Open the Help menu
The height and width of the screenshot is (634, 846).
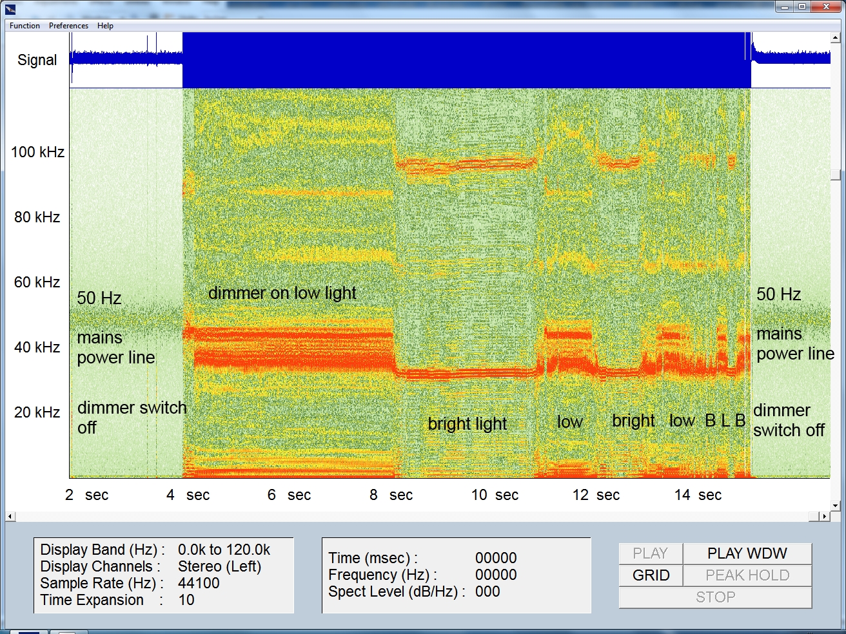(105, 26)
